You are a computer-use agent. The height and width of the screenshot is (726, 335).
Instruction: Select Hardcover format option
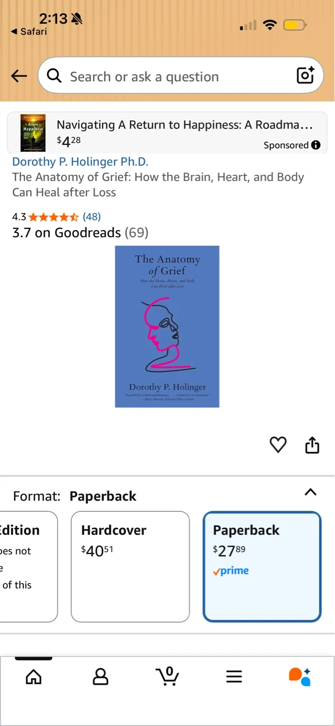tap(130, 567)
